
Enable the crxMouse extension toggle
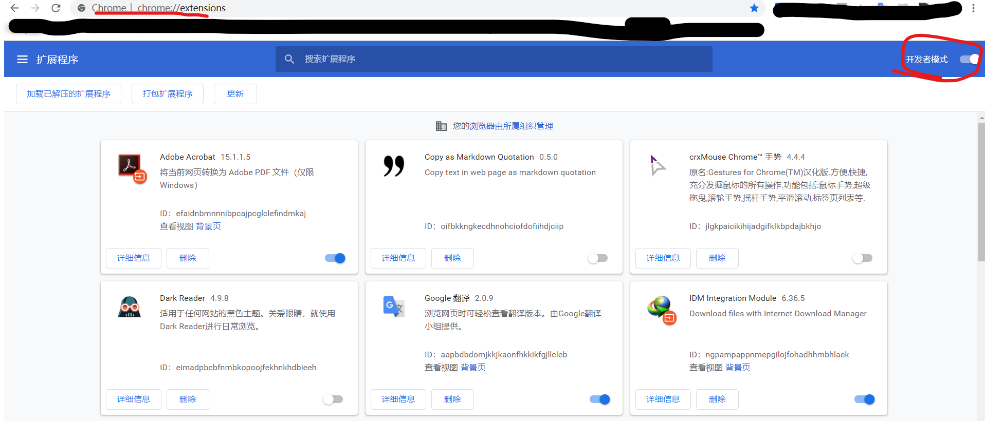(x=863, y=258)
